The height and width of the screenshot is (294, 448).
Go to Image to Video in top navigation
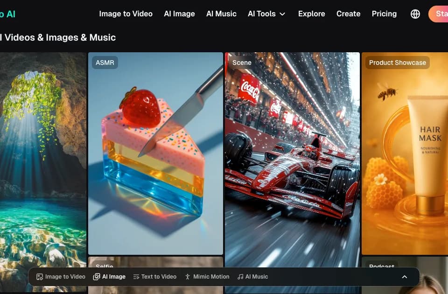pyautogui.click(x=126, y=14)
